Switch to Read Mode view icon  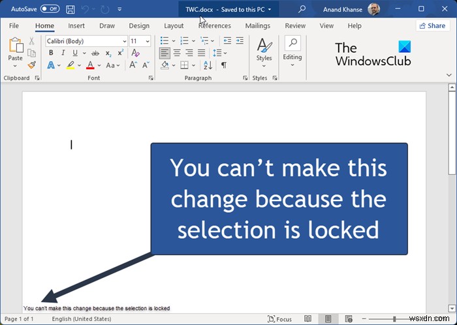(307, 319)
